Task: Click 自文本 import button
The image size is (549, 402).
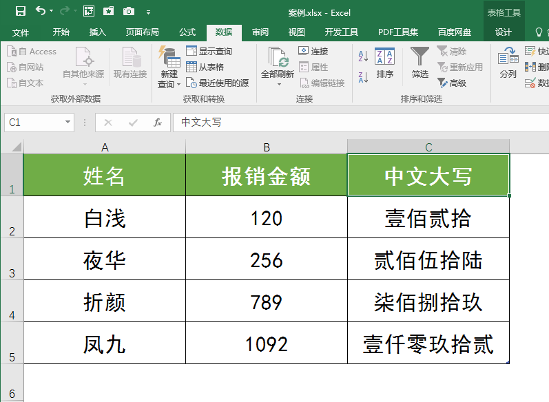Action: click(25, 83)
